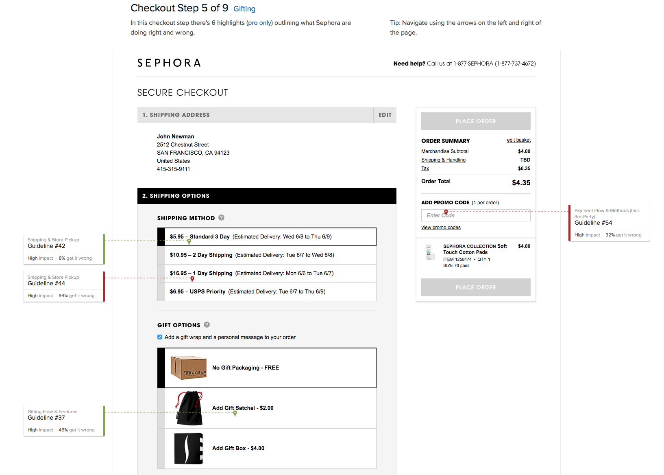Viewport: 664px width, 475px height.
Task: Select Add Gift Box - $4.00 option
Action: pos(267,449)
